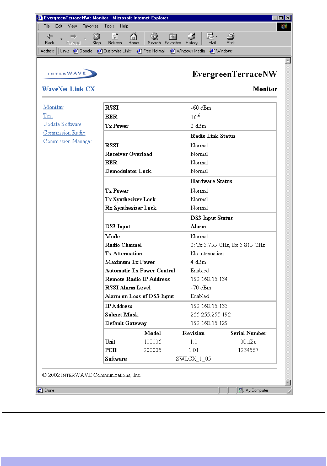Open the File menu

point(46,26)
